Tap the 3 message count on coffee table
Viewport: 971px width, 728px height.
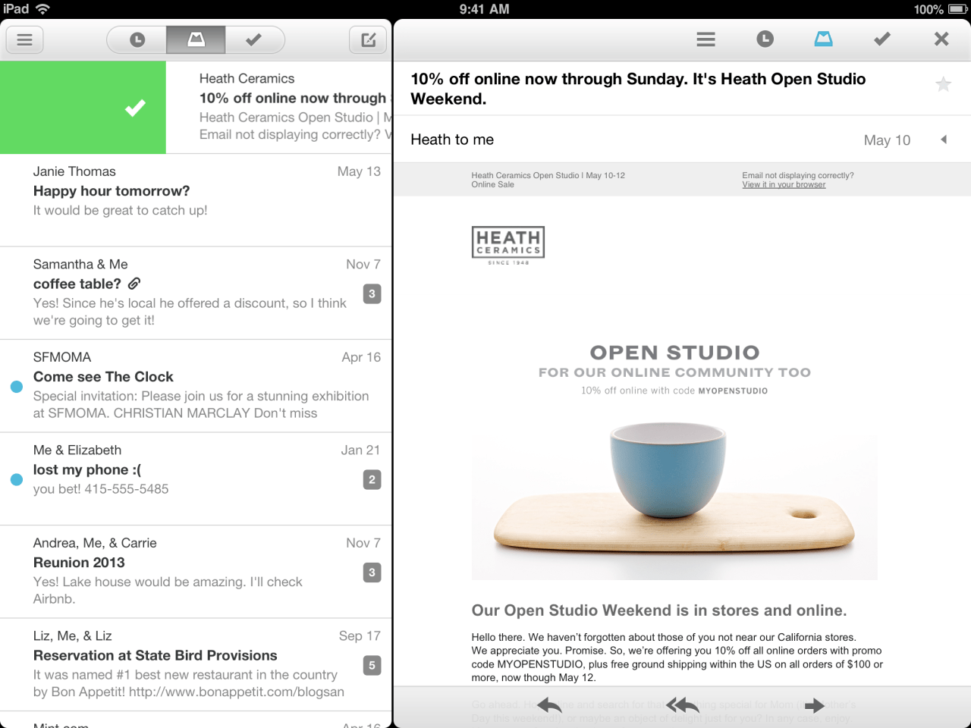point(372,293)
